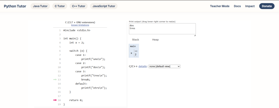Click the red arrow at line 18
The height and width of the screenshot is (108, 279).
55,100
